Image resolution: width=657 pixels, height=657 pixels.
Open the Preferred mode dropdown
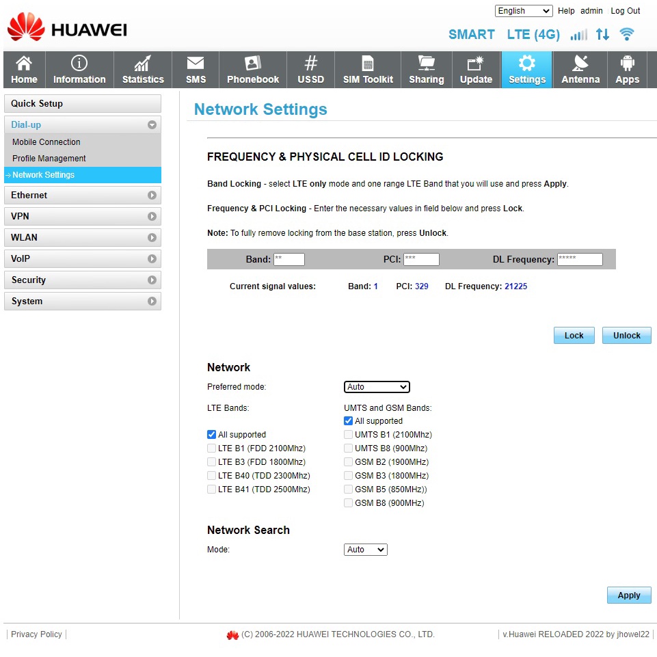[377, 387]
